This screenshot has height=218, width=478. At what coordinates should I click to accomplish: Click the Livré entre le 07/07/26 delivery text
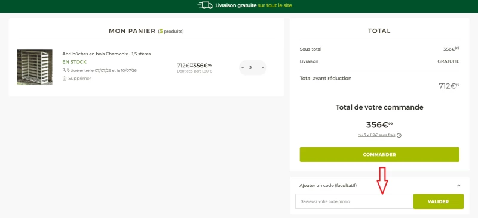coord(103,70)
